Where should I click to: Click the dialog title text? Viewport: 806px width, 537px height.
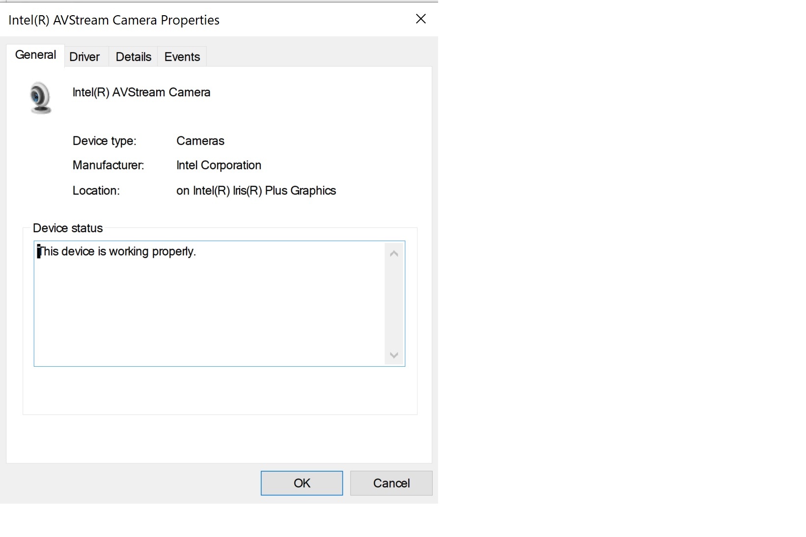tap(113, 20)
